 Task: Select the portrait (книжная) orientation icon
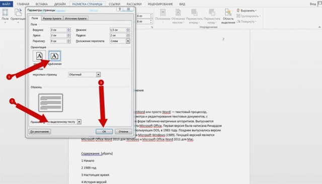[39, 56]
